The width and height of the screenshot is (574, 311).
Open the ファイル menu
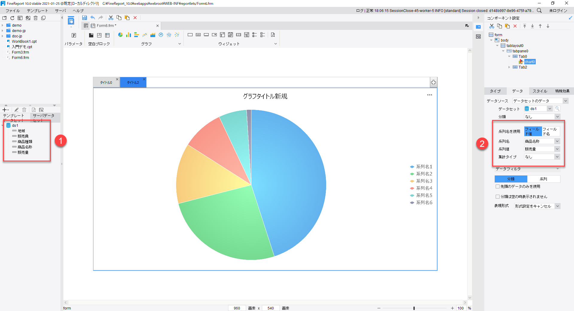tap(13, 10)
